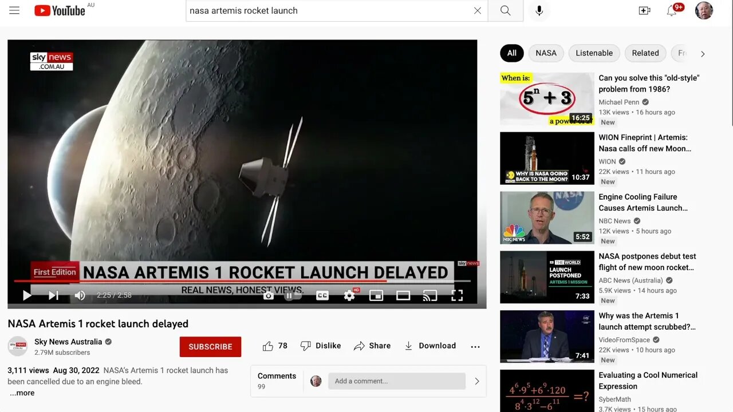Viewport: 733px width, 412px height.
Task: Open 'Engine Cooling Failure Causes Artemis Launch' title
Action: tap(644, 203)
